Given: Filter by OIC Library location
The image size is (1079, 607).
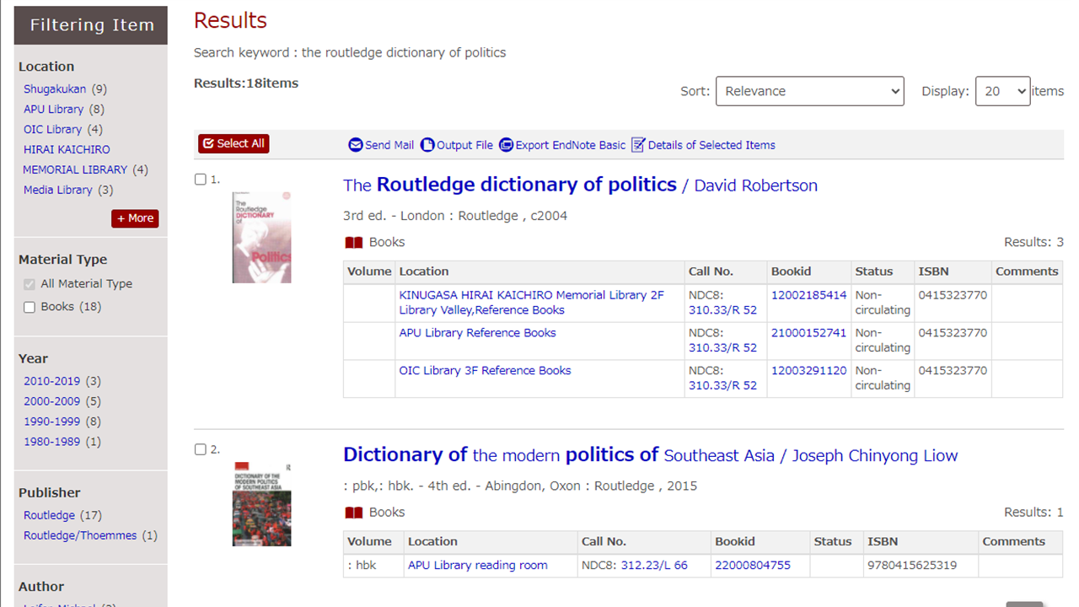Looking at the screenshot, I should (x=53, y=130).
